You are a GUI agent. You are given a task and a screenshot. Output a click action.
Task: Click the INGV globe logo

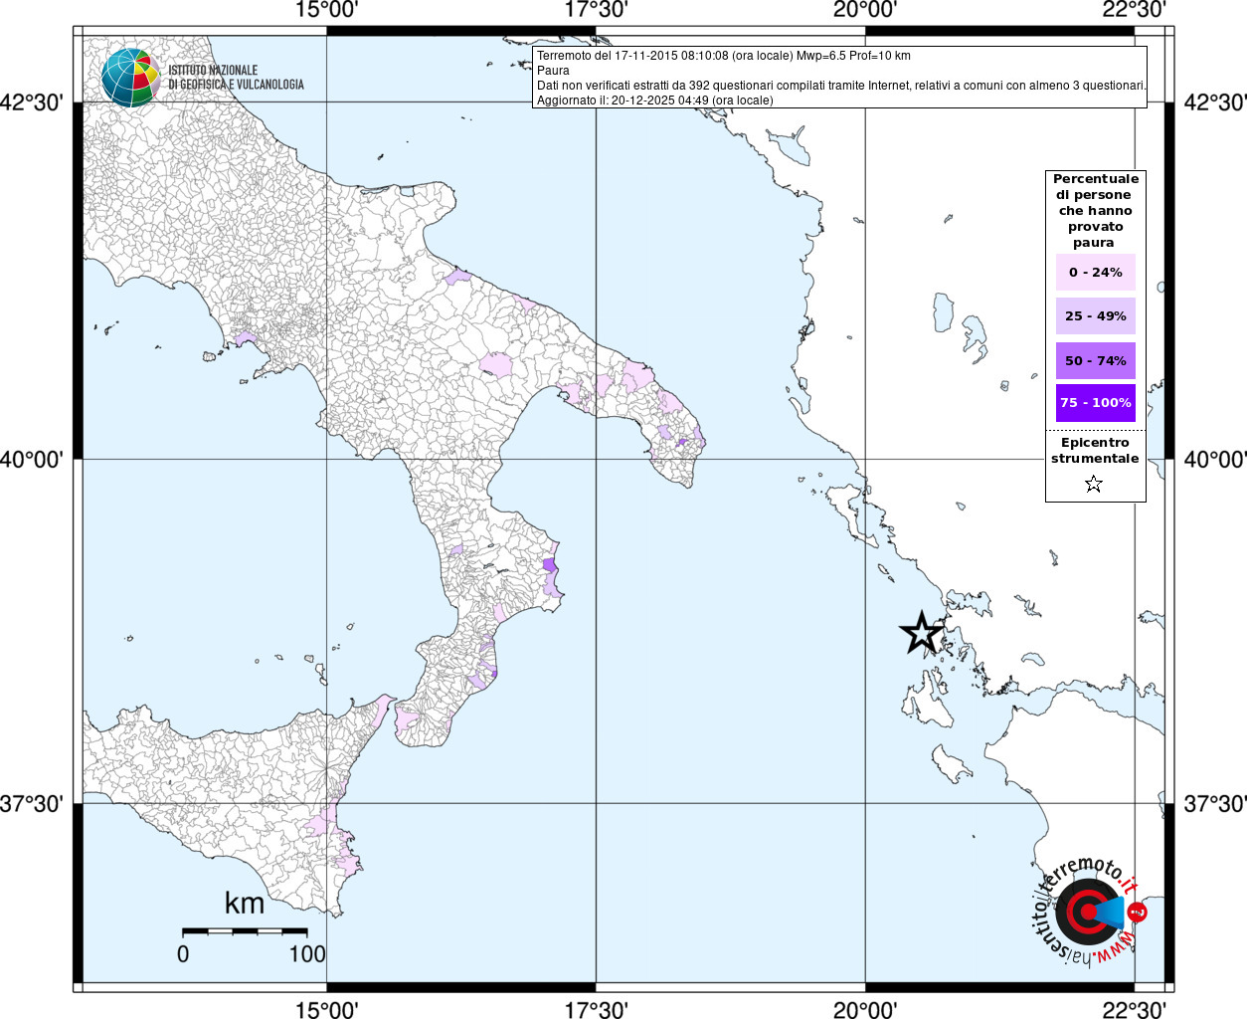tap(130, 78)
